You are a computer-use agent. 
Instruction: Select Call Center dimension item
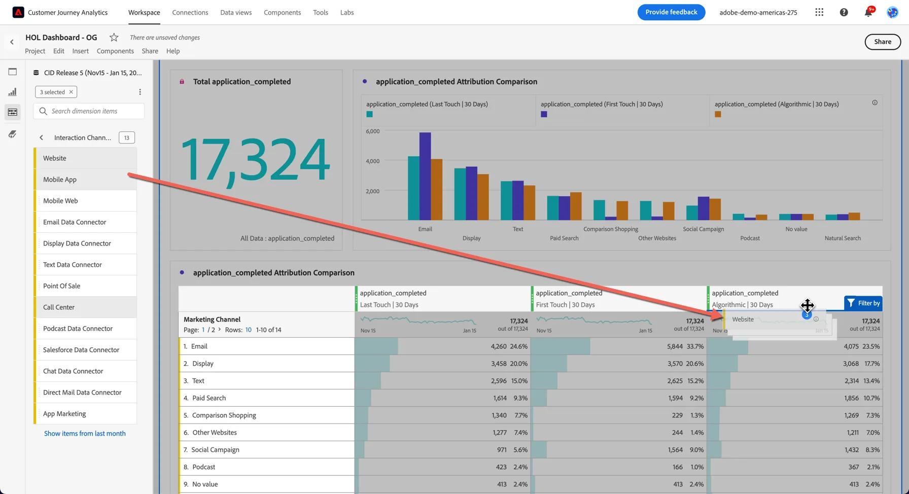click(85, 307)
